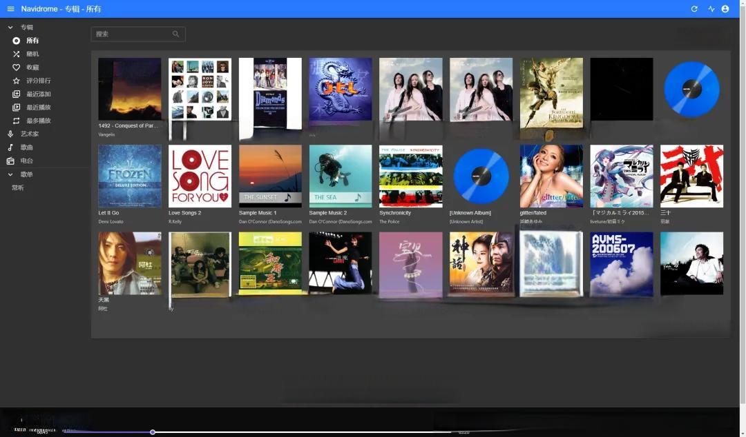Click the album title "glitter/fated"
746x437 pixels.
(x=533, y=213)
